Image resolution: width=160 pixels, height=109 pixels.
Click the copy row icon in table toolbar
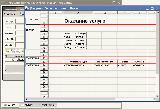click(x=13, y=51)
